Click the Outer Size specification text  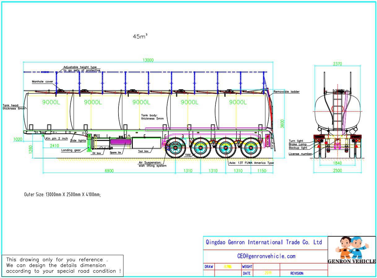tap(62, 195)
